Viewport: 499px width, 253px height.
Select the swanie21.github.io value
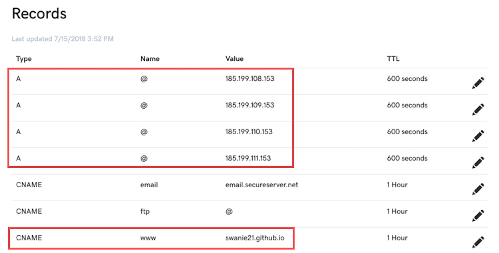tap(255, 238)
